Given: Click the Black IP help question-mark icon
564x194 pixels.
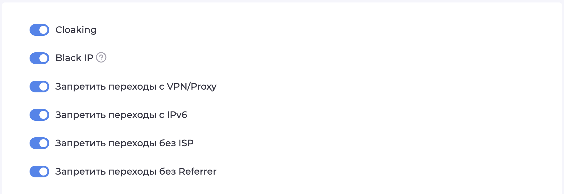Looking at the screenshot, I should 101,57.
